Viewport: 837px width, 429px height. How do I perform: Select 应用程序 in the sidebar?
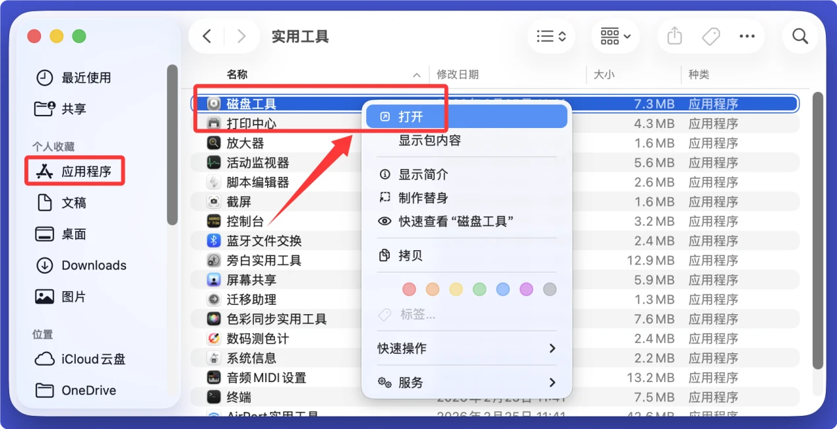coord(73,172)
